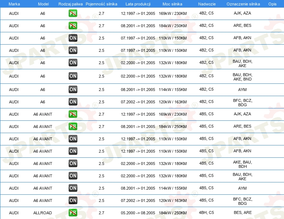This screenshot has width=284, height=219.
Task: Click 120kW / 163KM in A6 AVANT row
Action: [173, 201]
